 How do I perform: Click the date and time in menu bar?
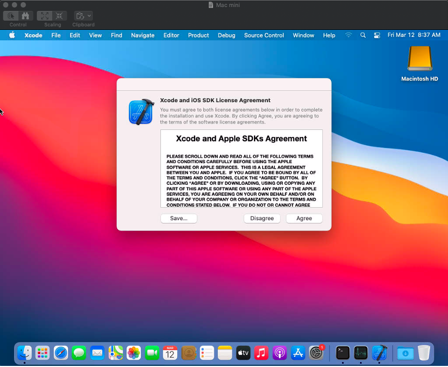point(414,35)
